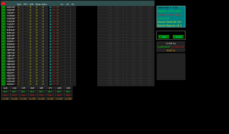The height and width of the screenshot is (134, 229).
Task: Click SELL under the CAD currency basket
Action: 14,95
